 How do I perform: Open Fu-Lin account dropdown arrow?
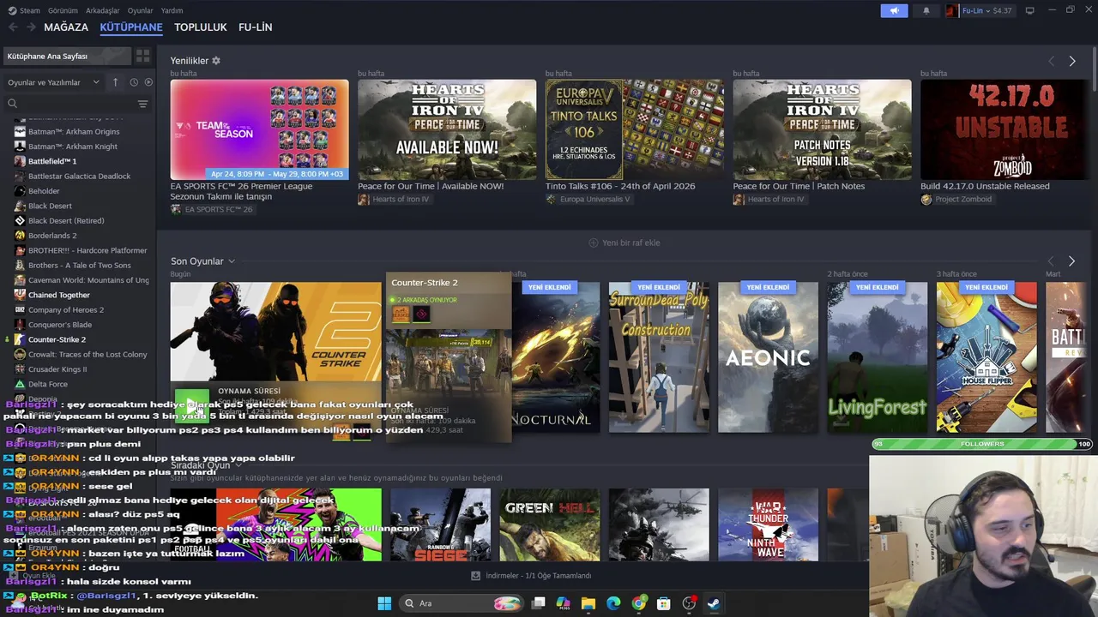pos(987,10)
